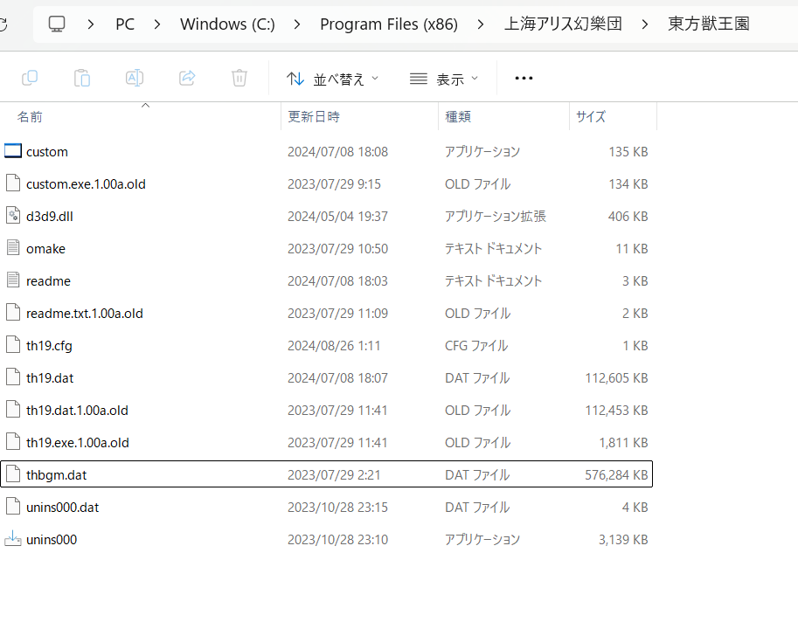Click date 2024/05/04 19:37
The width and height of the screenshot is (798, 622).
click(x=337, y=217)
